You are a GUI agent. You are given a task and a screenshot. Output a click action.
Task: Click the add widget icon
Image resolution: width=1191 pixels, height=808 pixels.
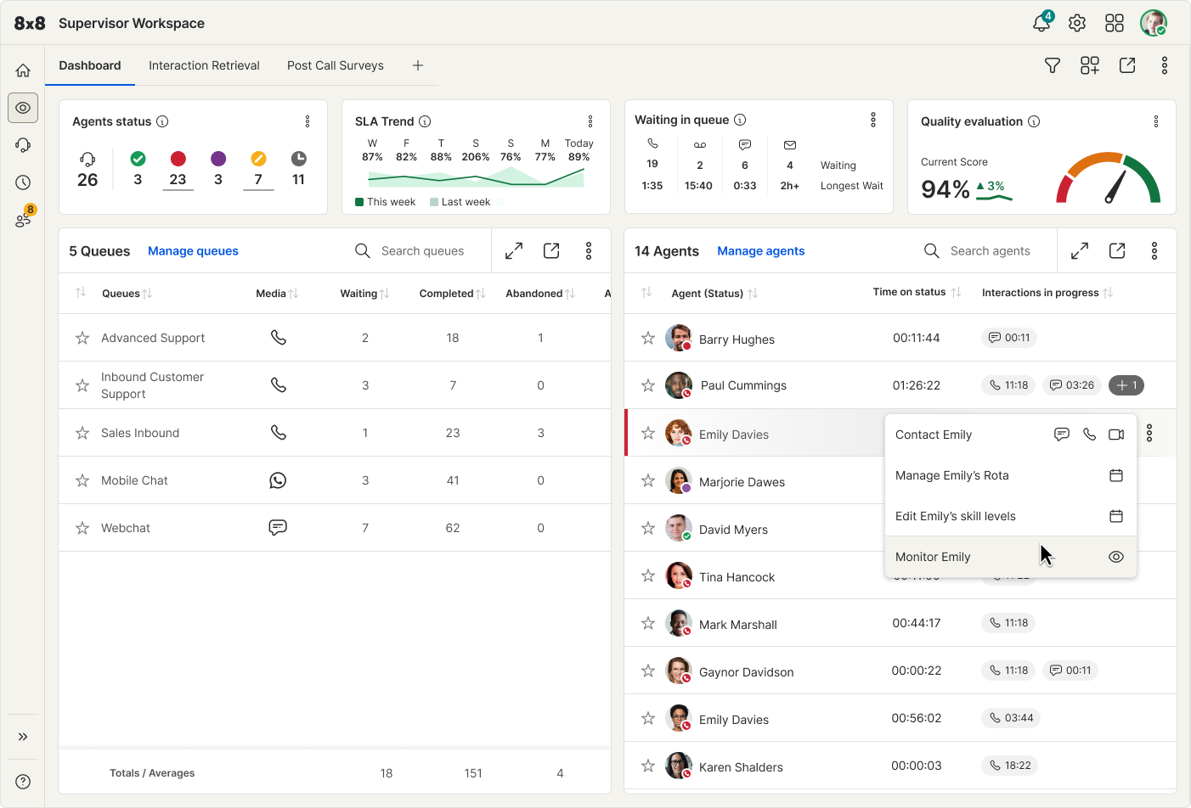[x=1090, y=65]
